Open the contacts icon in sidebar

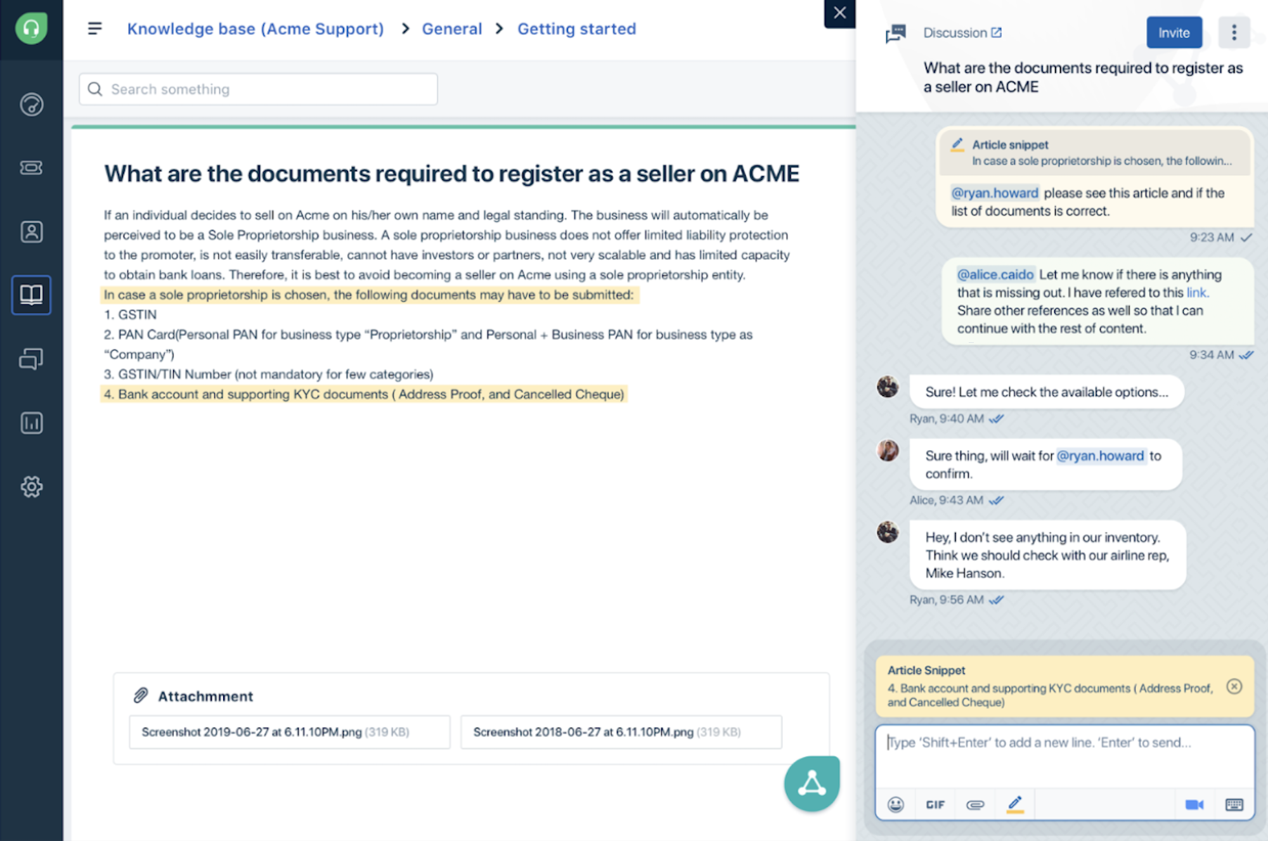click(x=31, y=232)
